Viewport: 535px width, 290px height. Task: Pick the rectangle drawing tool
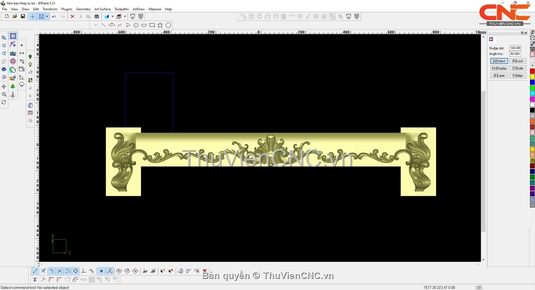coord(152,25)
